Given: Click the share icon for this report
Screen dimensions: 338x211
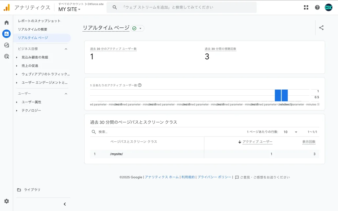Looking at the screenshot, I should 321,28.
